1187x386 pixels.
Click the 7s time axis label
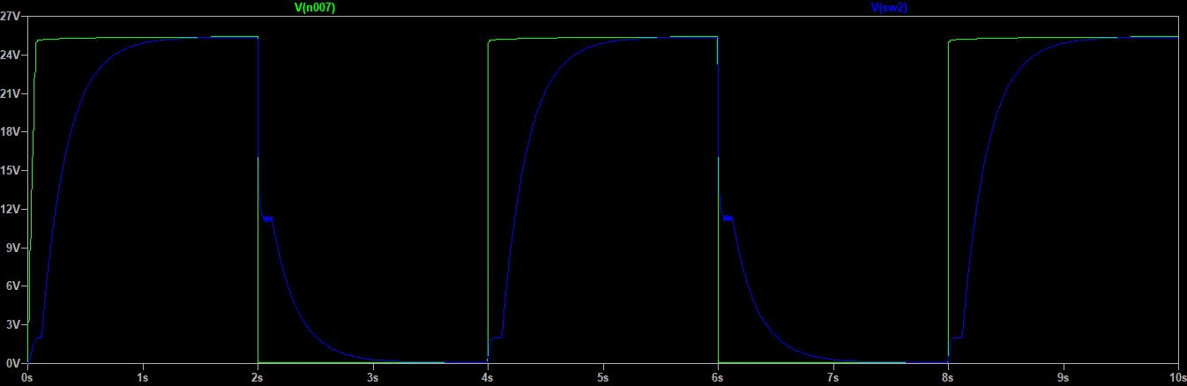(x=832, y=377)
